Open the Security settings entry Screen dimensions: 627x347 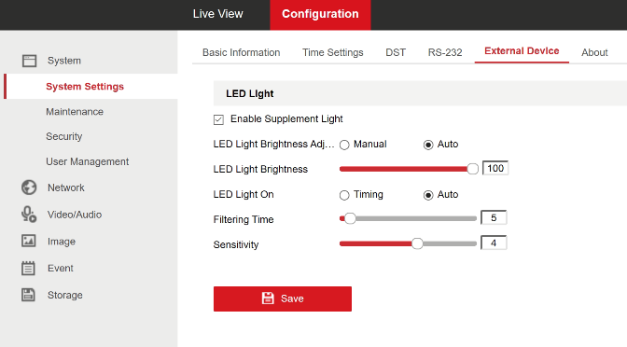point(64,136)
